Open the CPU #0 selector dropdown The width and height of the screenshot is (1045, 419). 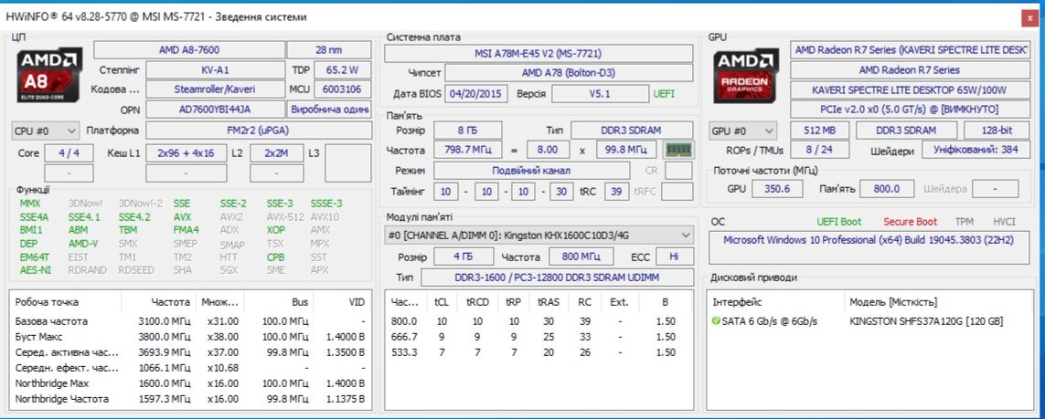pos(46,131)
